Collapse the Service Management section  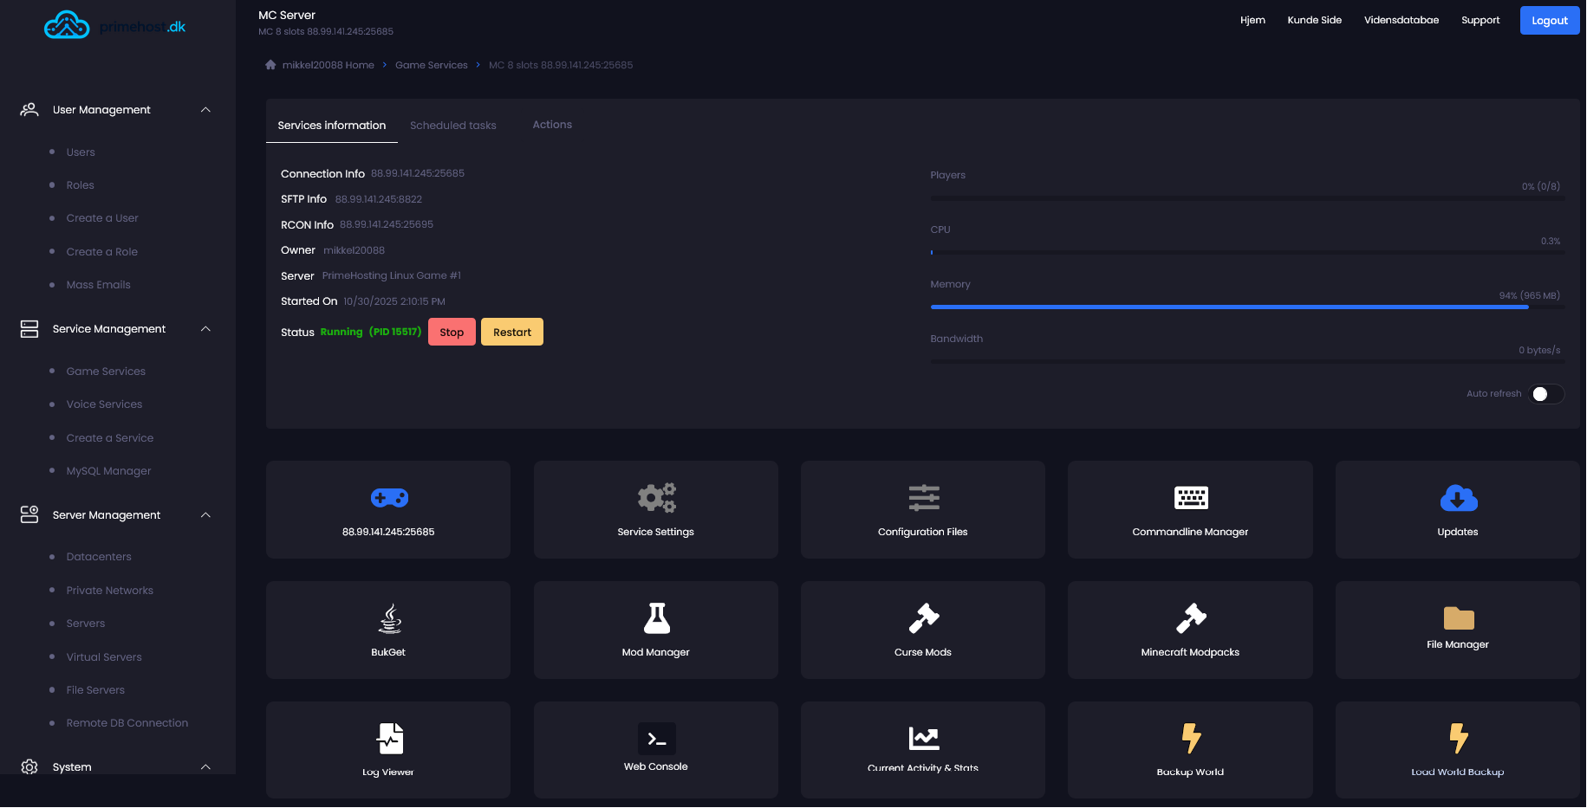coord(205,329)
